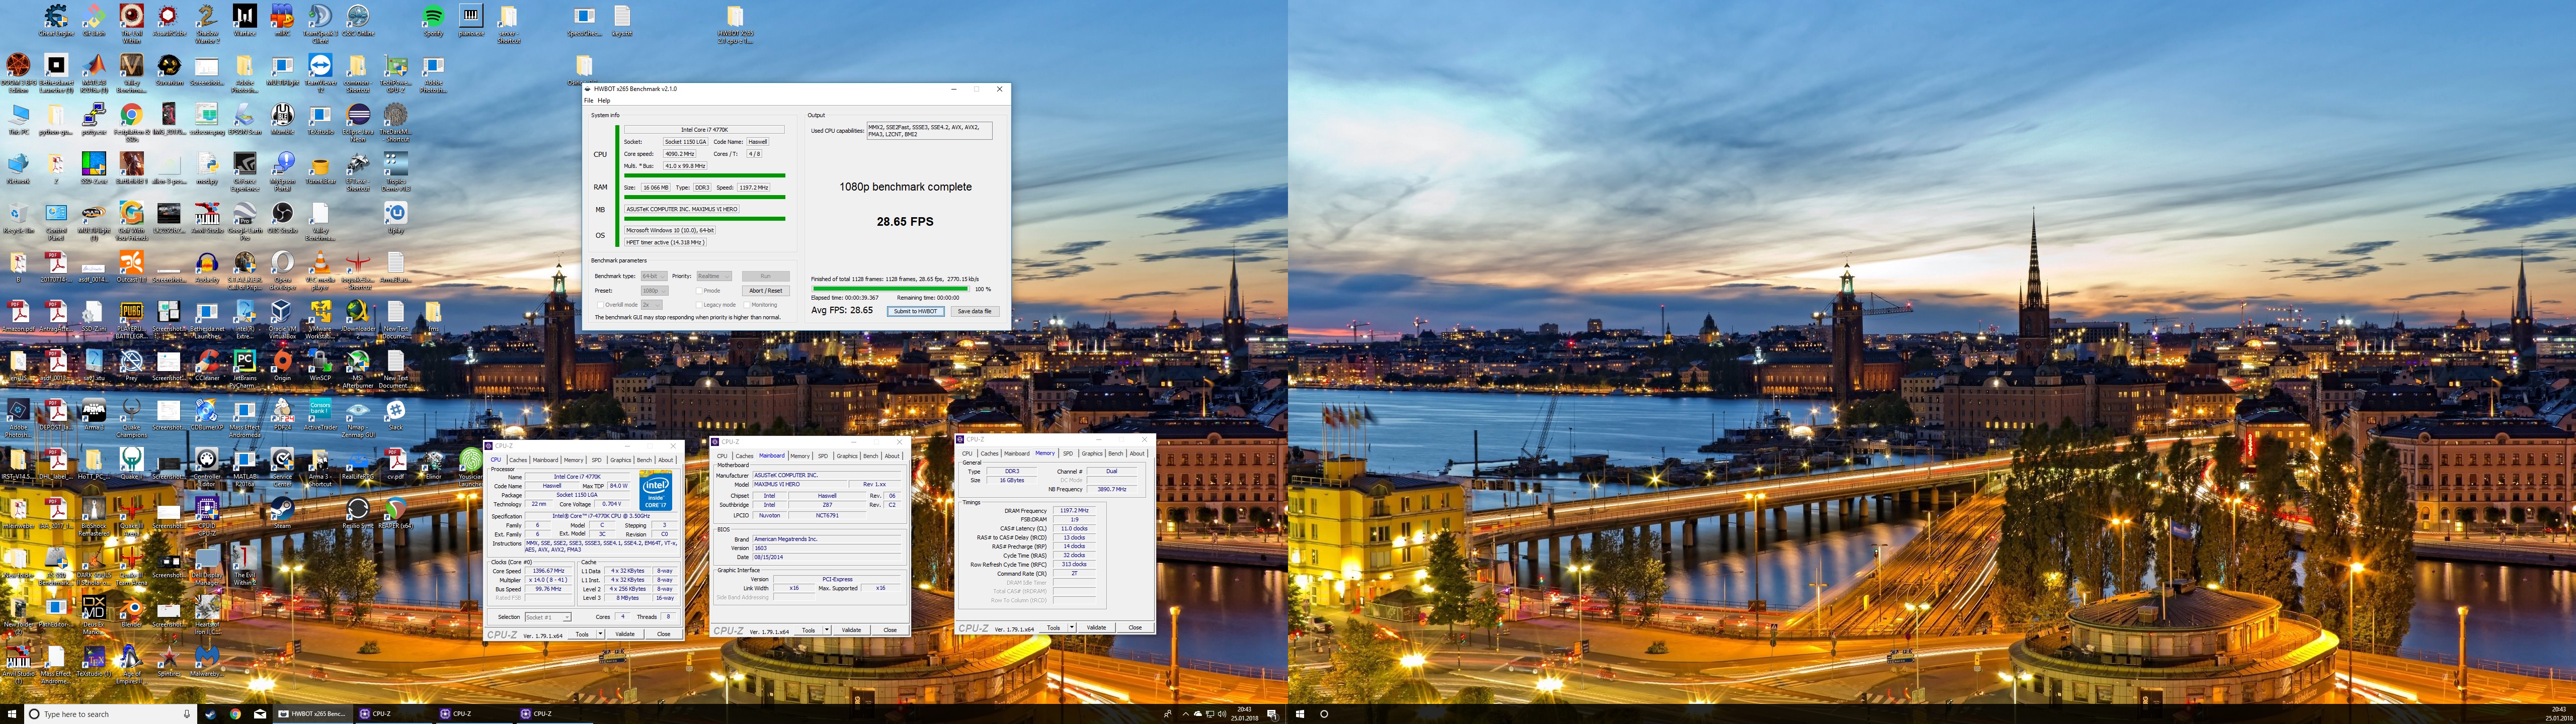Expand Tools arrow in CPU-Z CPU window
Image resolution: width=2576 pixels, height=724 pixels.
pos(601,634)
